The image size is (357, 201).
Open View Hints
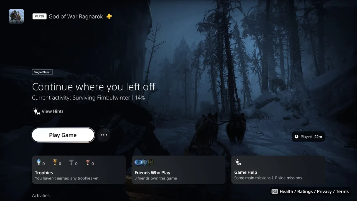click(48, 111)
